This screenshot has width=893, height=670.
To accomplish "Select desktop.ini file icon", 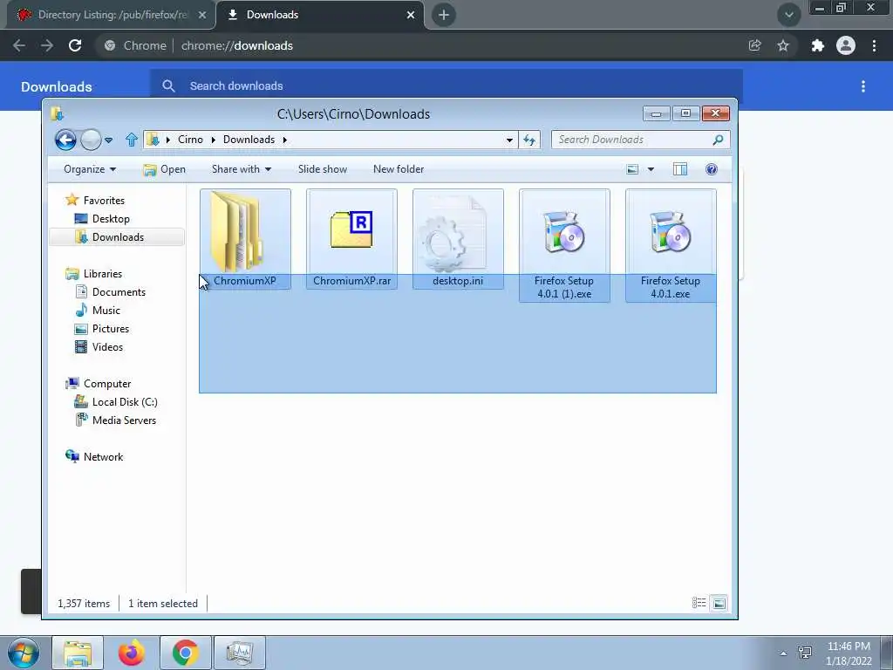I will tap(458, 234).
